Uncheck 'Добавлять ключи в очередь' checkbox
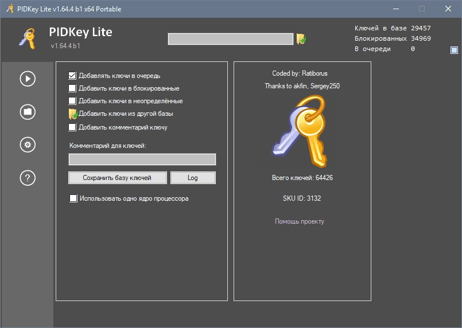 pos(72,76)
